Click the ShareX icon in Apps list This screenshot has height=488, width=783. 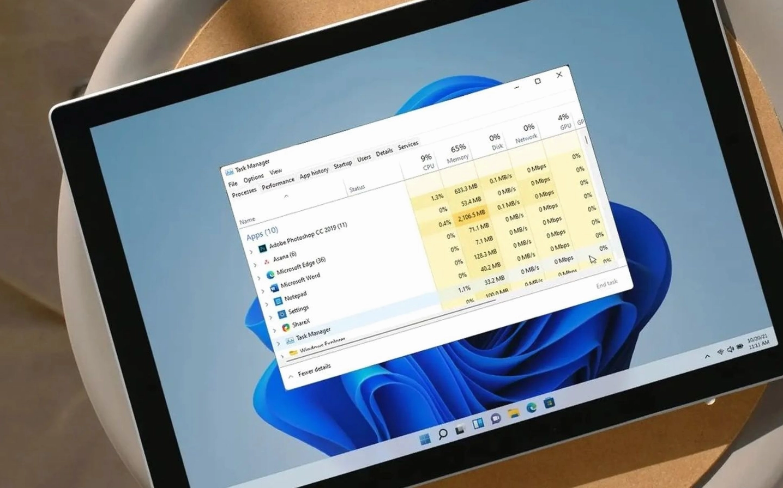point(285,327)
